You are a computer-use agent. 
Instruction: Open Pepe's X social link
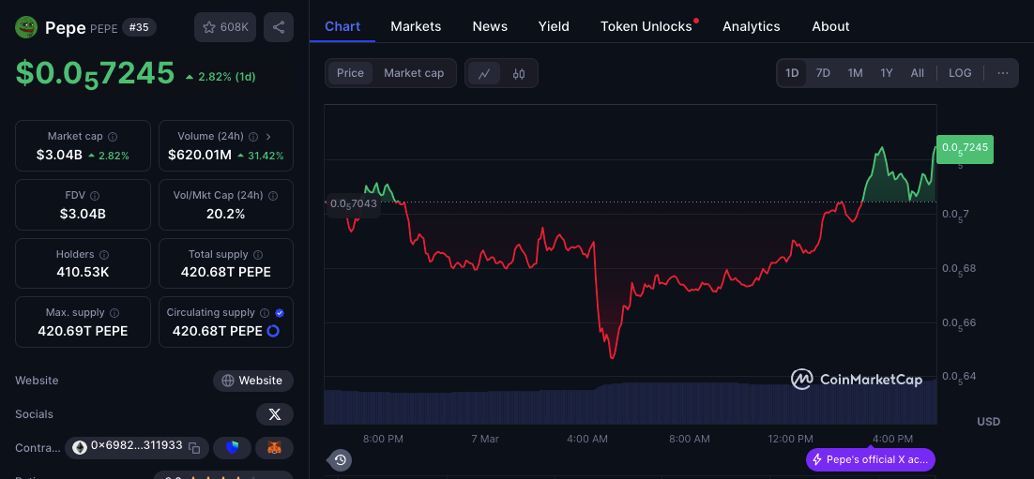coord(274,414)
